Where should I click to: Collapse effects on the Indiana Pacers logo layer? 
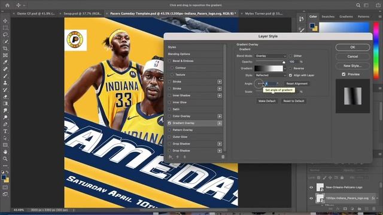(x=378, y=198)
